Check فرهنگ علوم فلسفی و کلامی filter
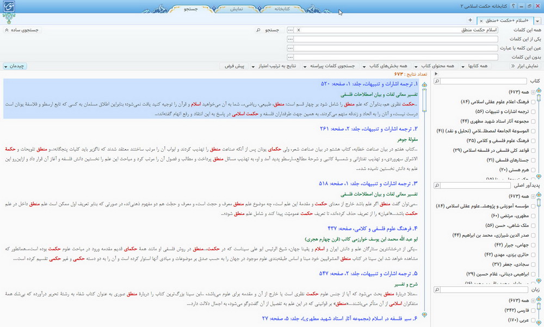544x327 pixels. [x=533, y=141]
